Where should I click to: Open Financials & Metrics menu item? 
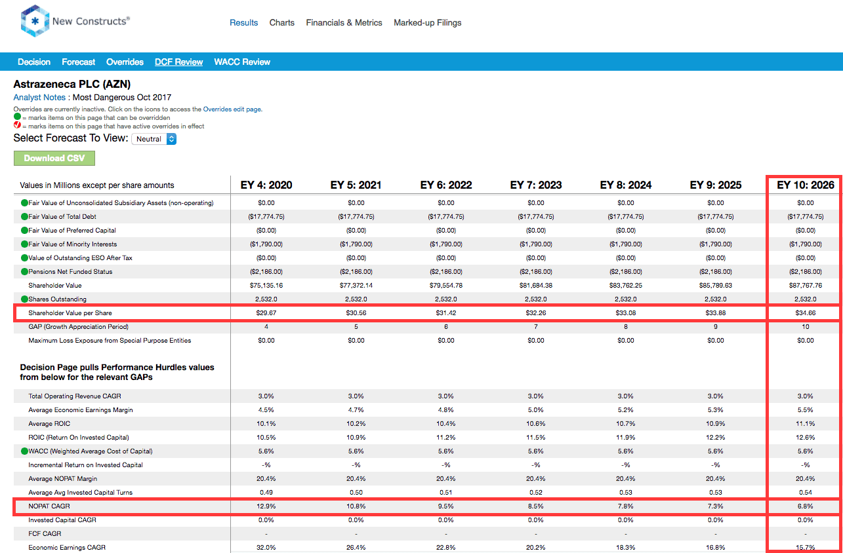pos(344,22)
